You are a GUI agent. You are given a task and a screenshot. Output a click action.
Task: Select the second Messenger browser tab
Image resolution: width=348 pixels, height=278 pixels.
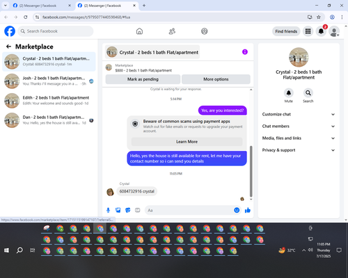click(106, 6)
